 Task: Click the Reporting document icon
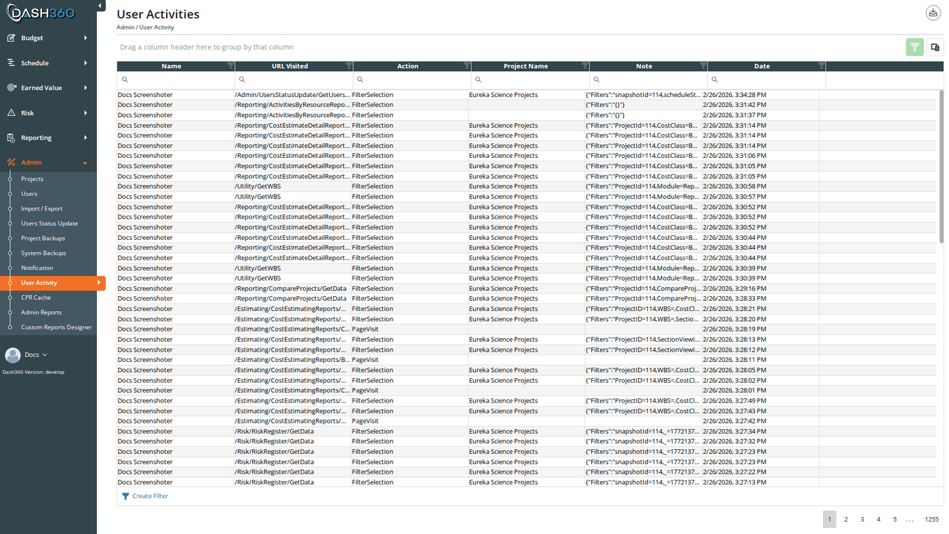(11, 138)
